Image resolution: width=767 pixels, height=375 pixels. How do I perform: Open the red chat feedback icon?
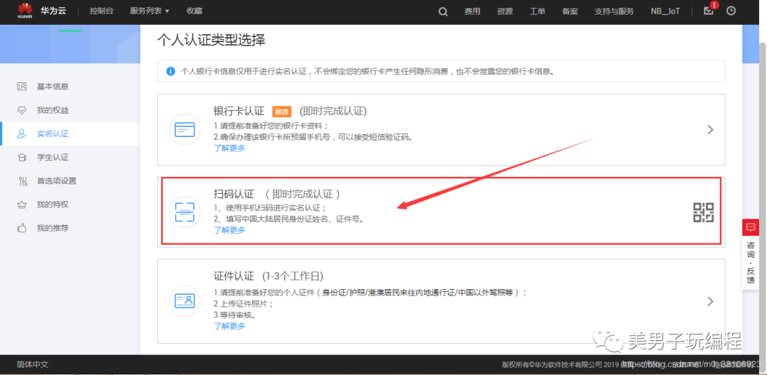[751, 228]
